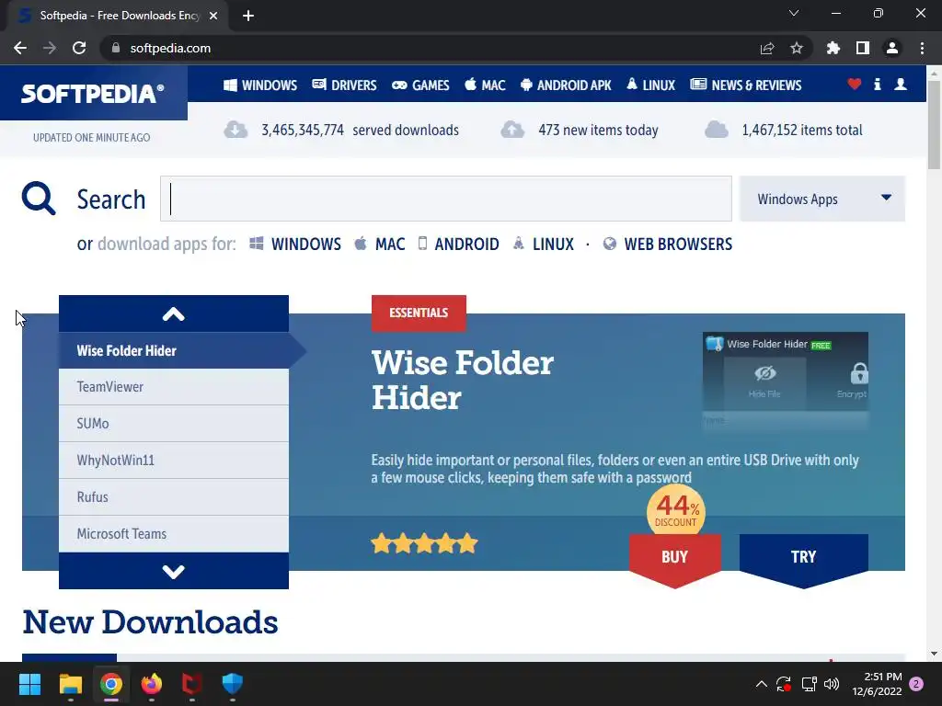Click the share page icon in address bar

767,48
